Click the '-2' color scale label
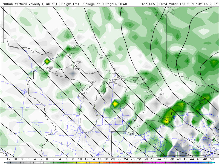This screenshot has height=164, width=219. coord(40,159)
